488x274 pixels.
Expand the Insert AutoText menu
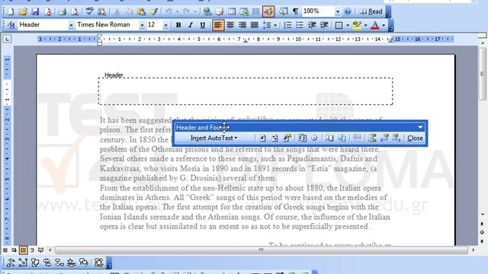(x=213, y=138)
